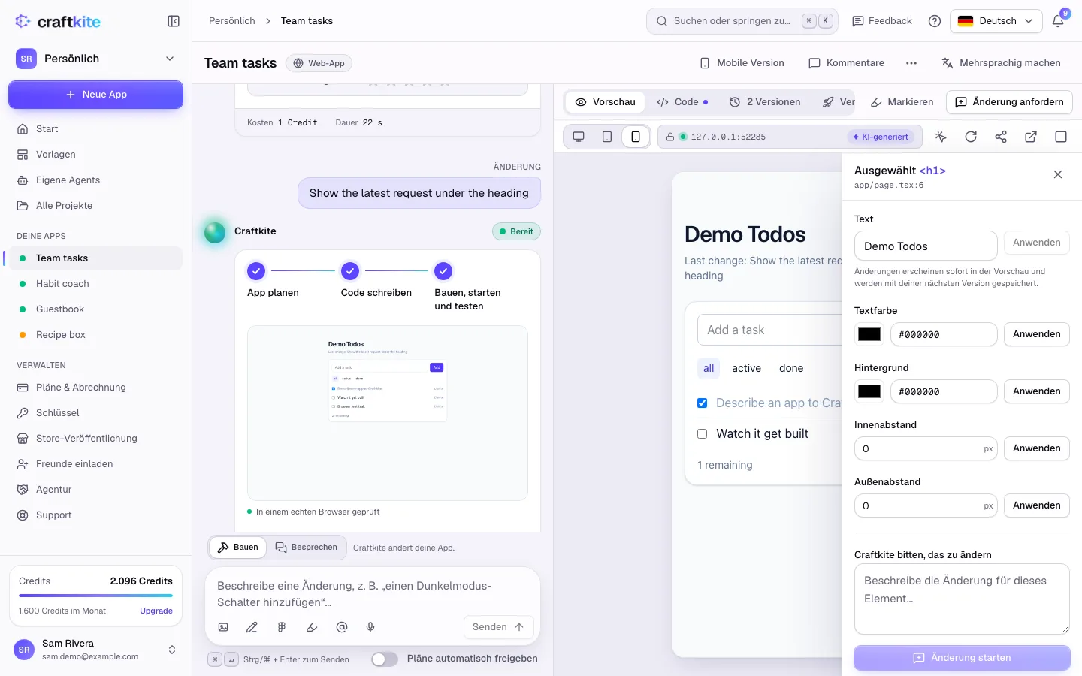Start voice input with the microphone icon
The width and height of the screenshot is (1082, 676).
click(x=370, y=627)
